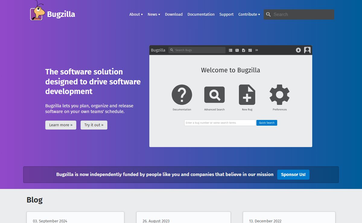The width and height of the screenshot is (362, 223).
Task: Click the Preferences gear icon
Action: [280, 95]
